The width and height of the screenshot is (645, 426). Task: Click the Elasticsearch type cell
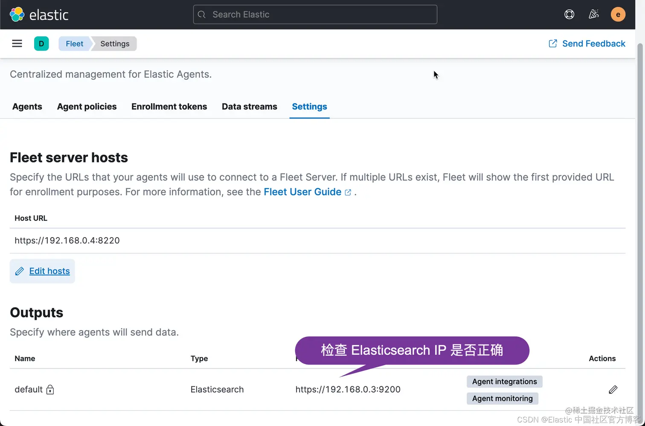(217, 389)
